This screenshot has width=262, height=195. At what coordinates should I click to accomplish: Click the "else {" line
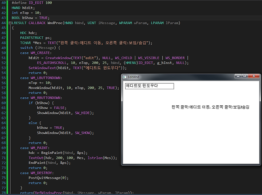35,123
